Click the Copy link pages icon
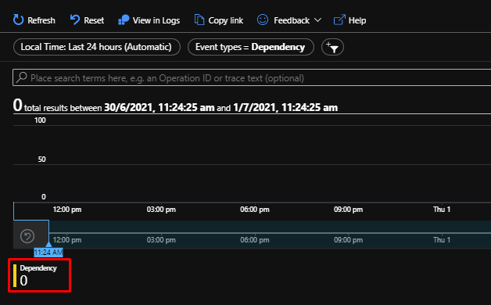Image resolution: width=491 pixels, height=305 pixels. (x=199, y=20)
